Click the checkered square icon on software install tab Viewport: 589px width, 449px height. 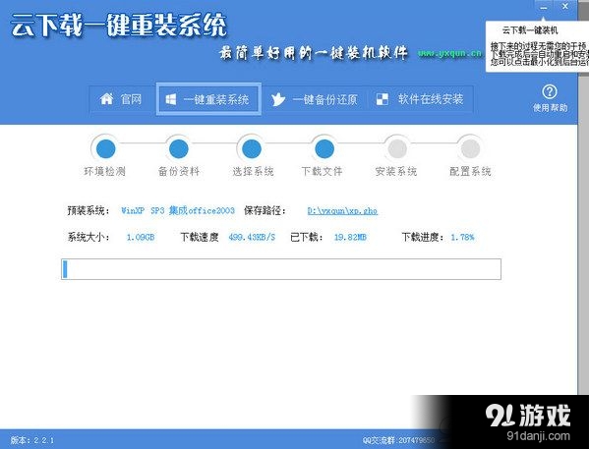pyautogui.click(x=383, y=99)
